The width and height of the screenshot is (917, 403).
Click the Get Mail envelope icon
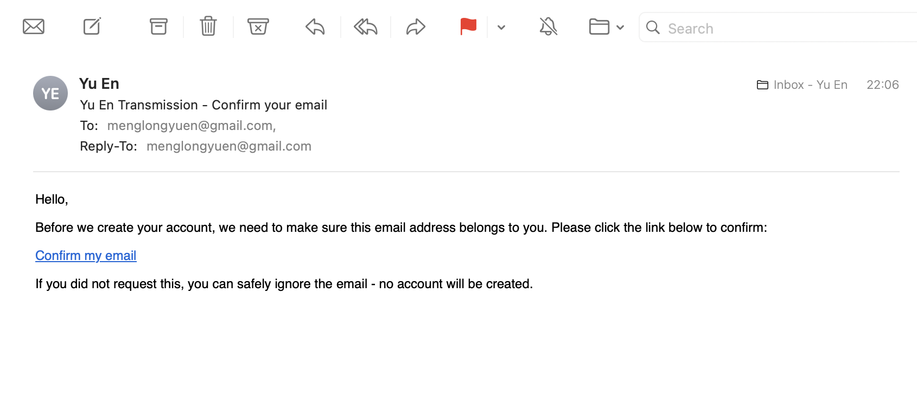(x=34, y=27)
